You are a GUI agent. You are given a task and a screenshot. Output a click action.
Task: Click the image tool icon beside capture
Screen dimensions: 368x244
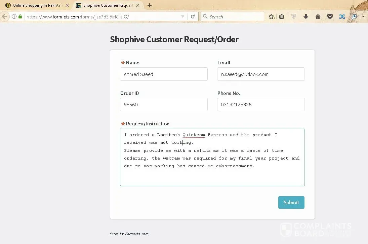[x=354, y=16]
